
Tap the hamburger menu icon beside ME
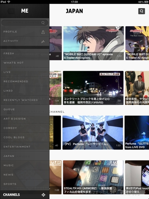pyautogui.click(x=11, y=11)
